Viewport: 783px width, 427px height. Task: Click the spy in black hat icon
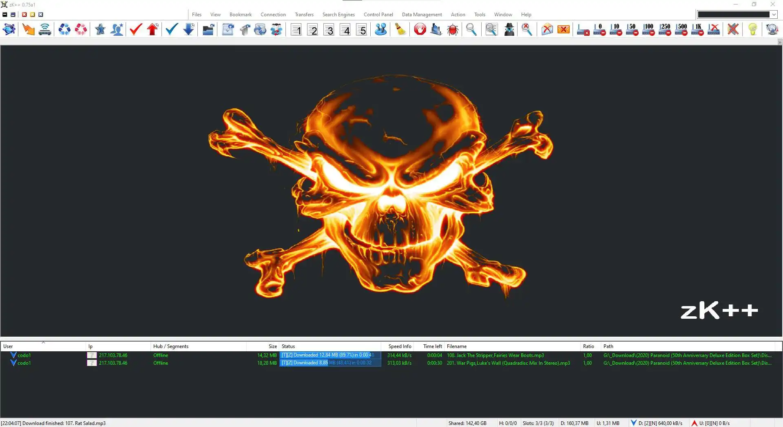click(x=509, y=29)
